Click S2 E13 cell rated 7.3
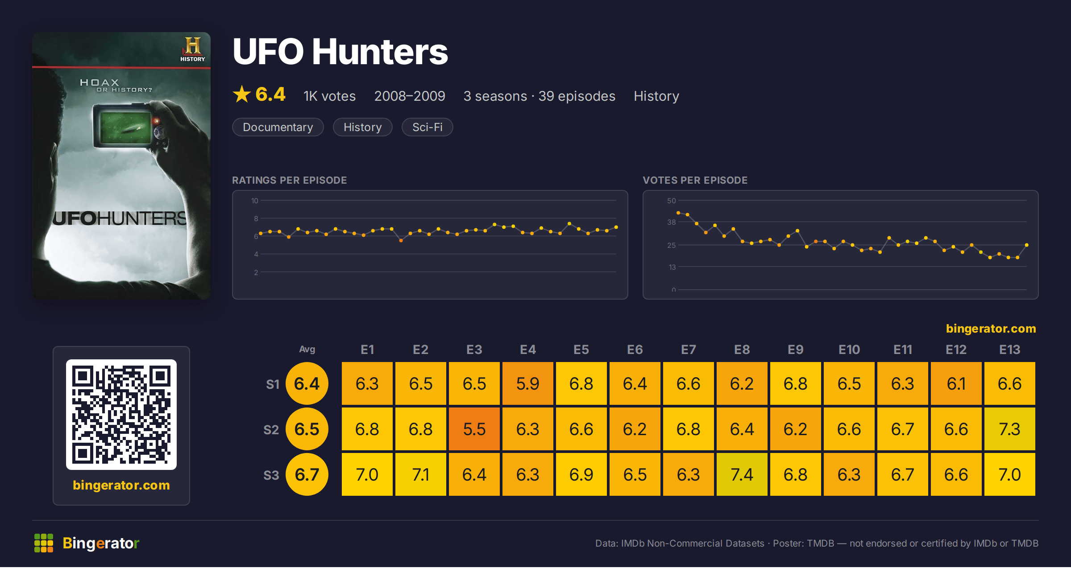 pyautogui.click(x=1010, y=429)
